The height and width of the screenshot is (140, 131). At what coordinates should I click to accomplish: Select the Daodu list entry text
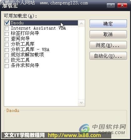click(x=17, y=23)
